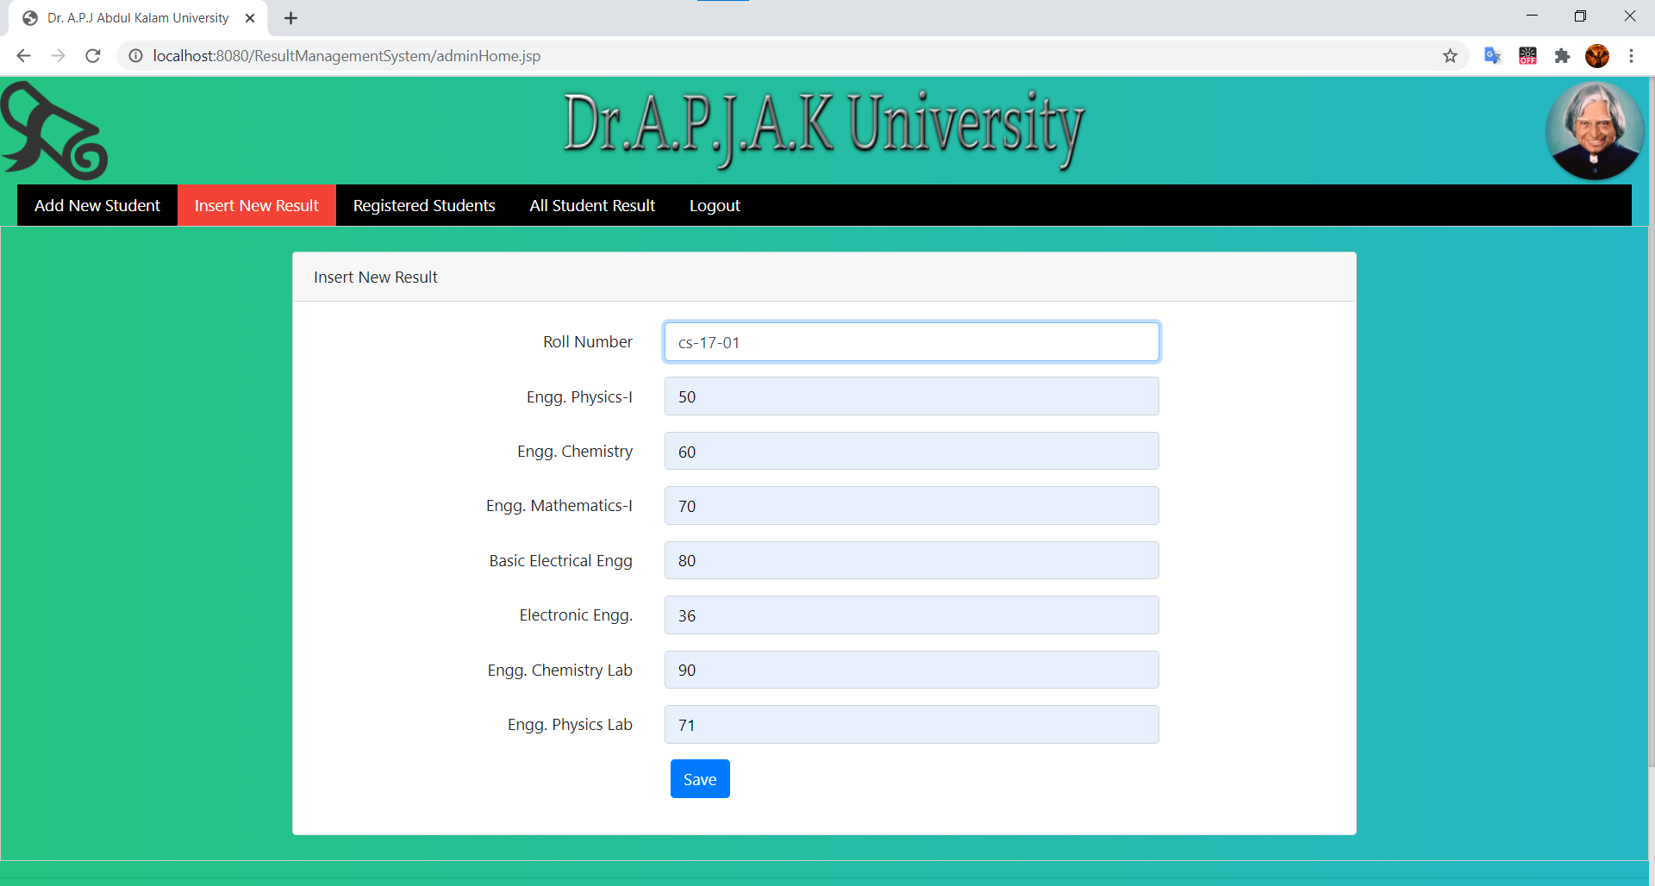
Task: Reload the page with refresh icon
Action: 93,56
